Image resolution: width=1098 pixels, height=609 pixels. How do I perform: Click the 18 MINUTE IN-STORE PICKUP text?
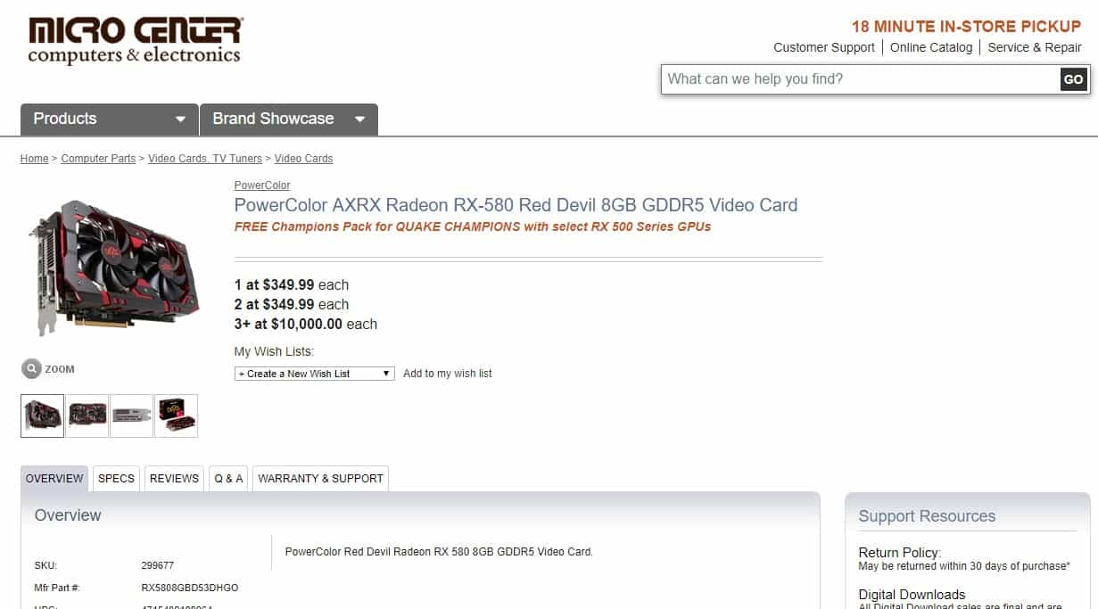point(966,27)
